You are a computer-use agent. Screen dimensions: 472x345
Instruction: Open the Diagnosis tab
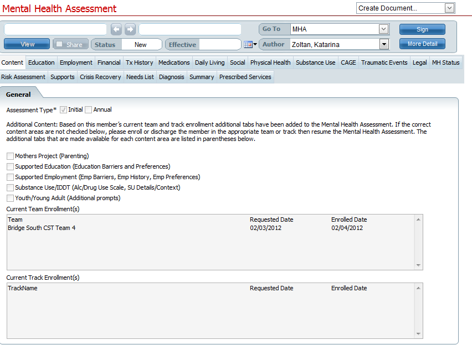pyautogui.click(x=171, y=77)
